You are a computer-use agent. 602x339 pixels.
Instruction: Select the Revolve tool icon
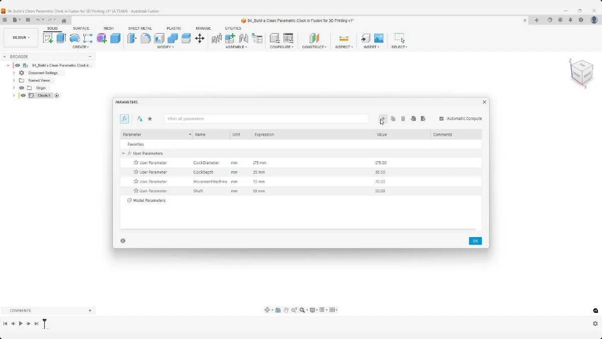[75, 38]
